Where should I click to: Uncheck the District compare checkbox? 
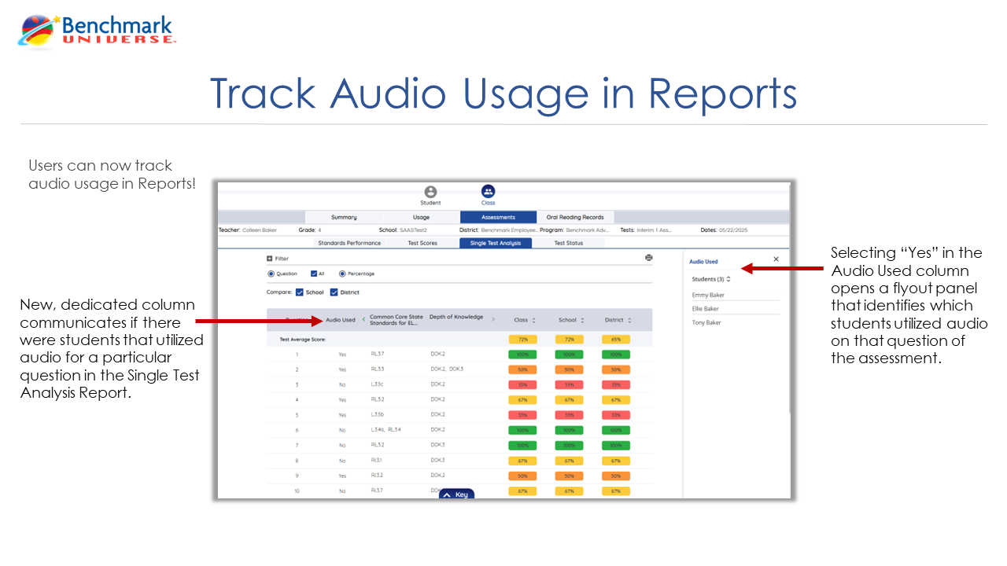tap(334, 292)
